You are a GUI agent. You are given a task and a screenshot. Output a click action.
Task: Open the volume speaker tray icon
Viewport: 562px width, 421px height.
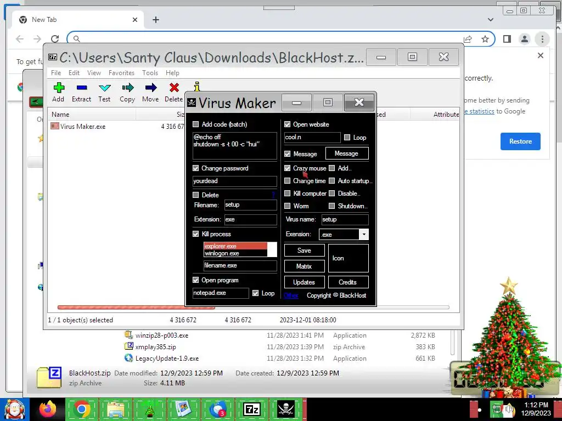(x=509, y=409)
